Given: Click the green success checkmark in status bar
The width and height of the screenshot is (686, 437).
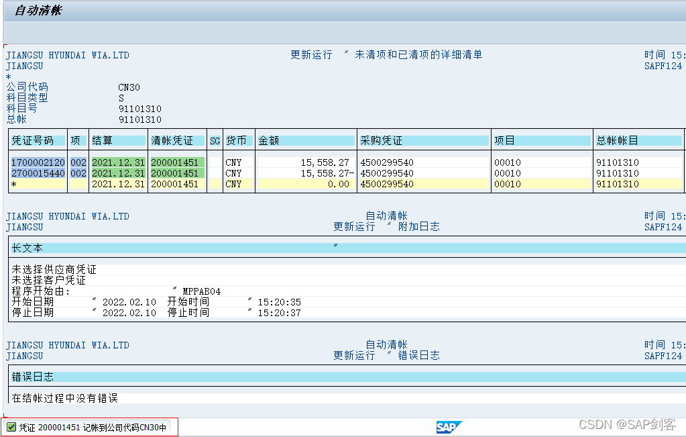Looking at the screenshot, I should point(11,427).
